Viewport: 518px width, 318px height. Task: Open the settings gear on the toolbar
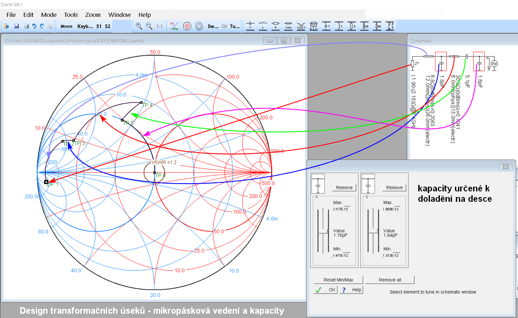(199, 26)
